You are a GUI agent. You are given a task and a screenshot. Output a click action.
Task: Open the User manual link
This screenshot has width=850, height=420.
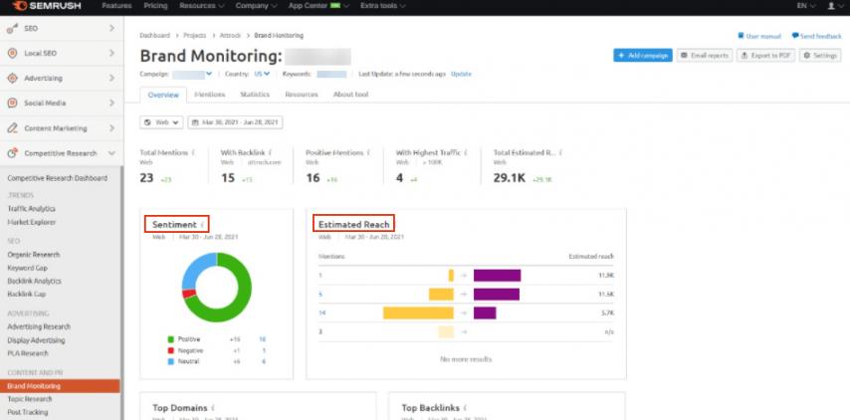click(759, 36)
